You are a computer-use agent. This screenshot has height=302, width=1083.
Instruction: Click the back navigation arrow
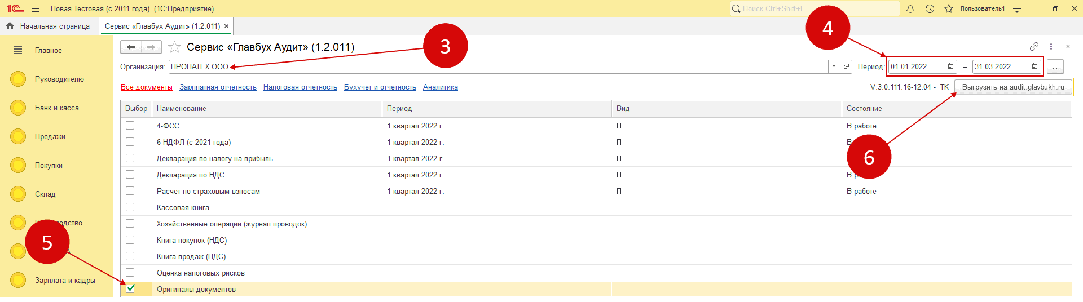131,47
